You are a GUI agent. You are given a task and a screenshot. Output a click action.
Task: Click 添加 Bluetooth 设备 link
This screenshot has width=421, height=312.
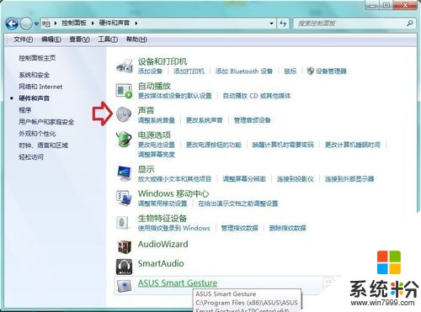click(244, 71)
